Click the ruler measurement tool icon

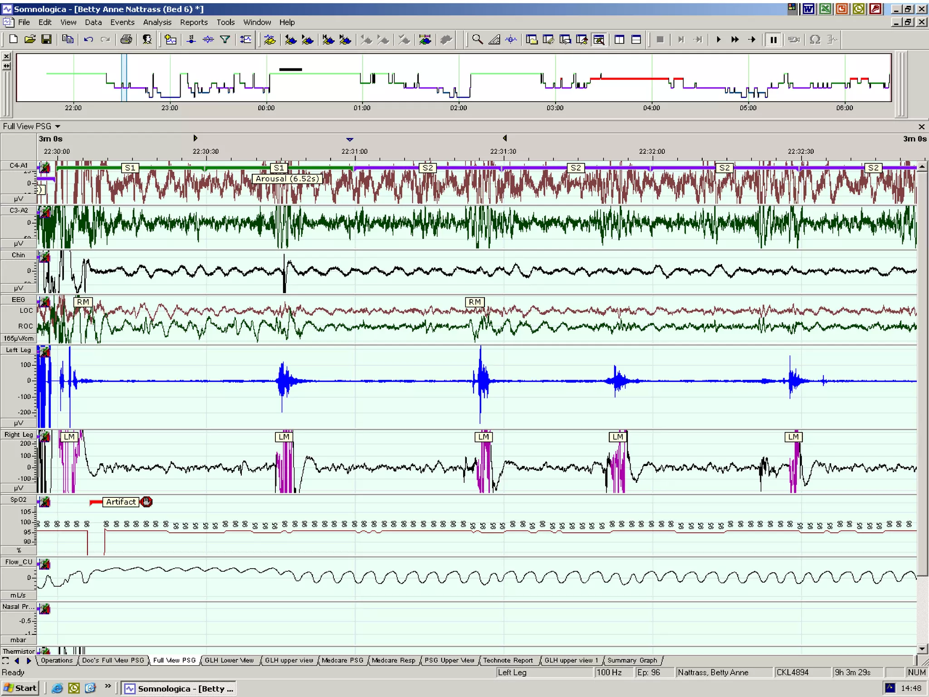pos(494,39)
